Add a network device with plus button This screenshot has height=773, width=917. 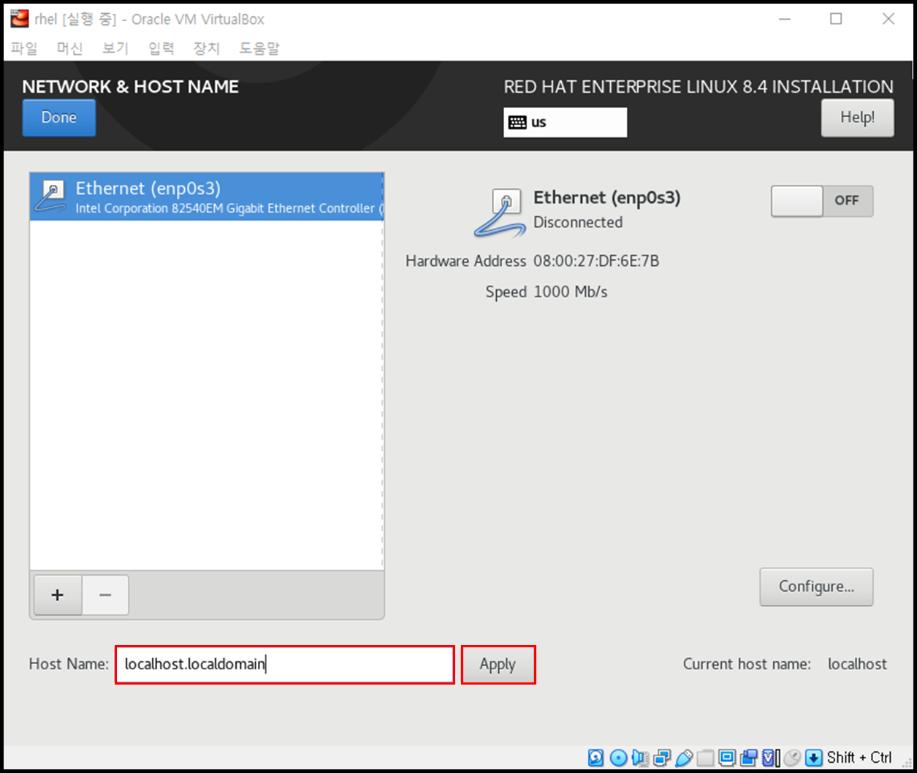(58, 595)
